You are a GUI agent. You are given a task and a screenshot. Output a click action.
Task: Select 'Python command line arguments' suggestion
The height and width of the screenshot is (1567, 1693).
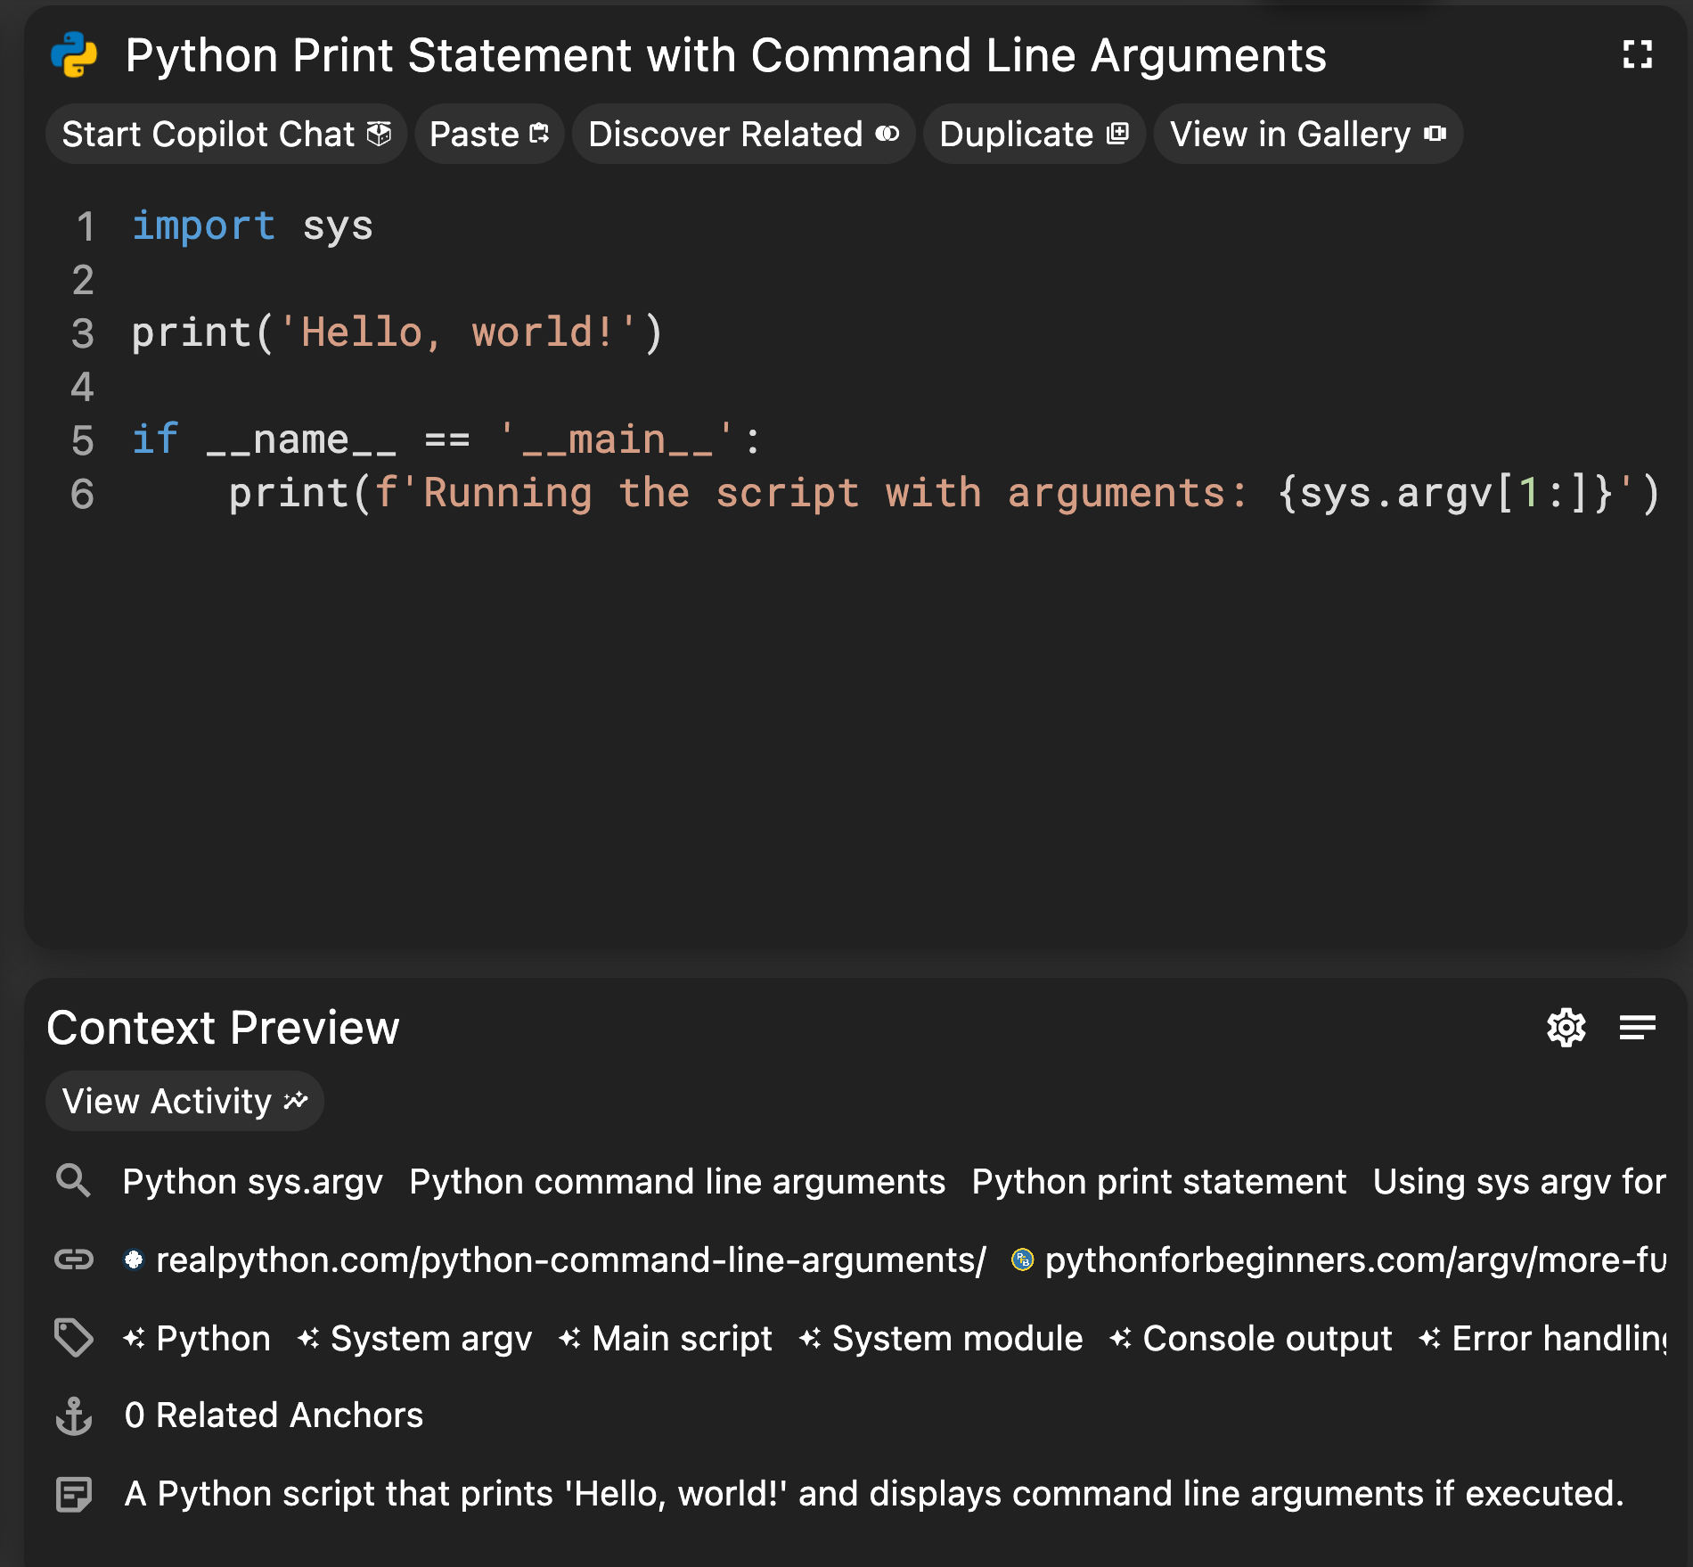pos(677,1181)
